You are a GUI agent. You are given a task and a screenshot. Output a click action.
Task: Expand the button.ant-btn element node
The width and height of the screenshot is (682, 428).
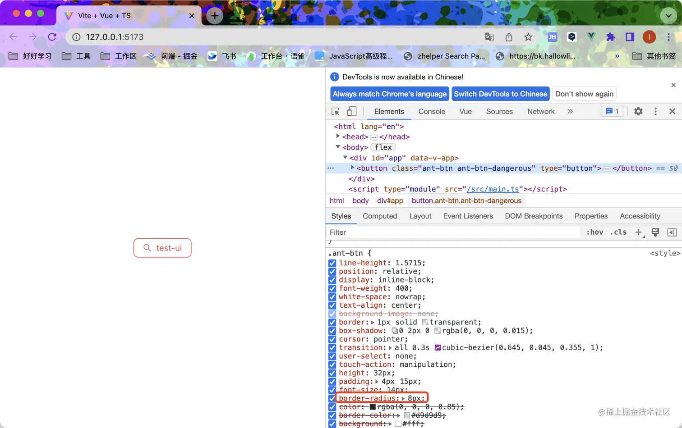pyautogui.click(x=352, y=168)
